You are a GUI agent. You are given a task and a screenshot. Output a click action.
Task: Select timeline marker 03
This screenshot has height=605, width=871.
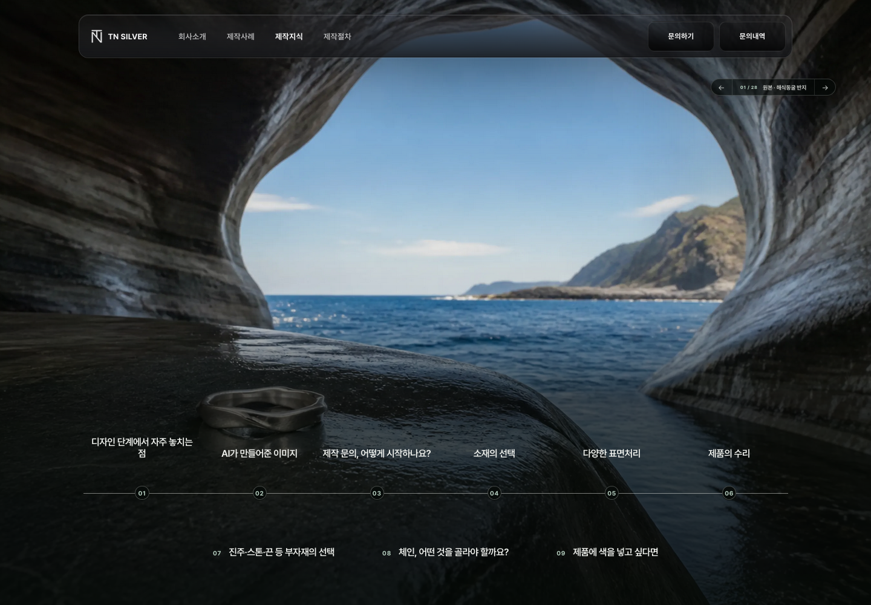[x=377, y=493]
